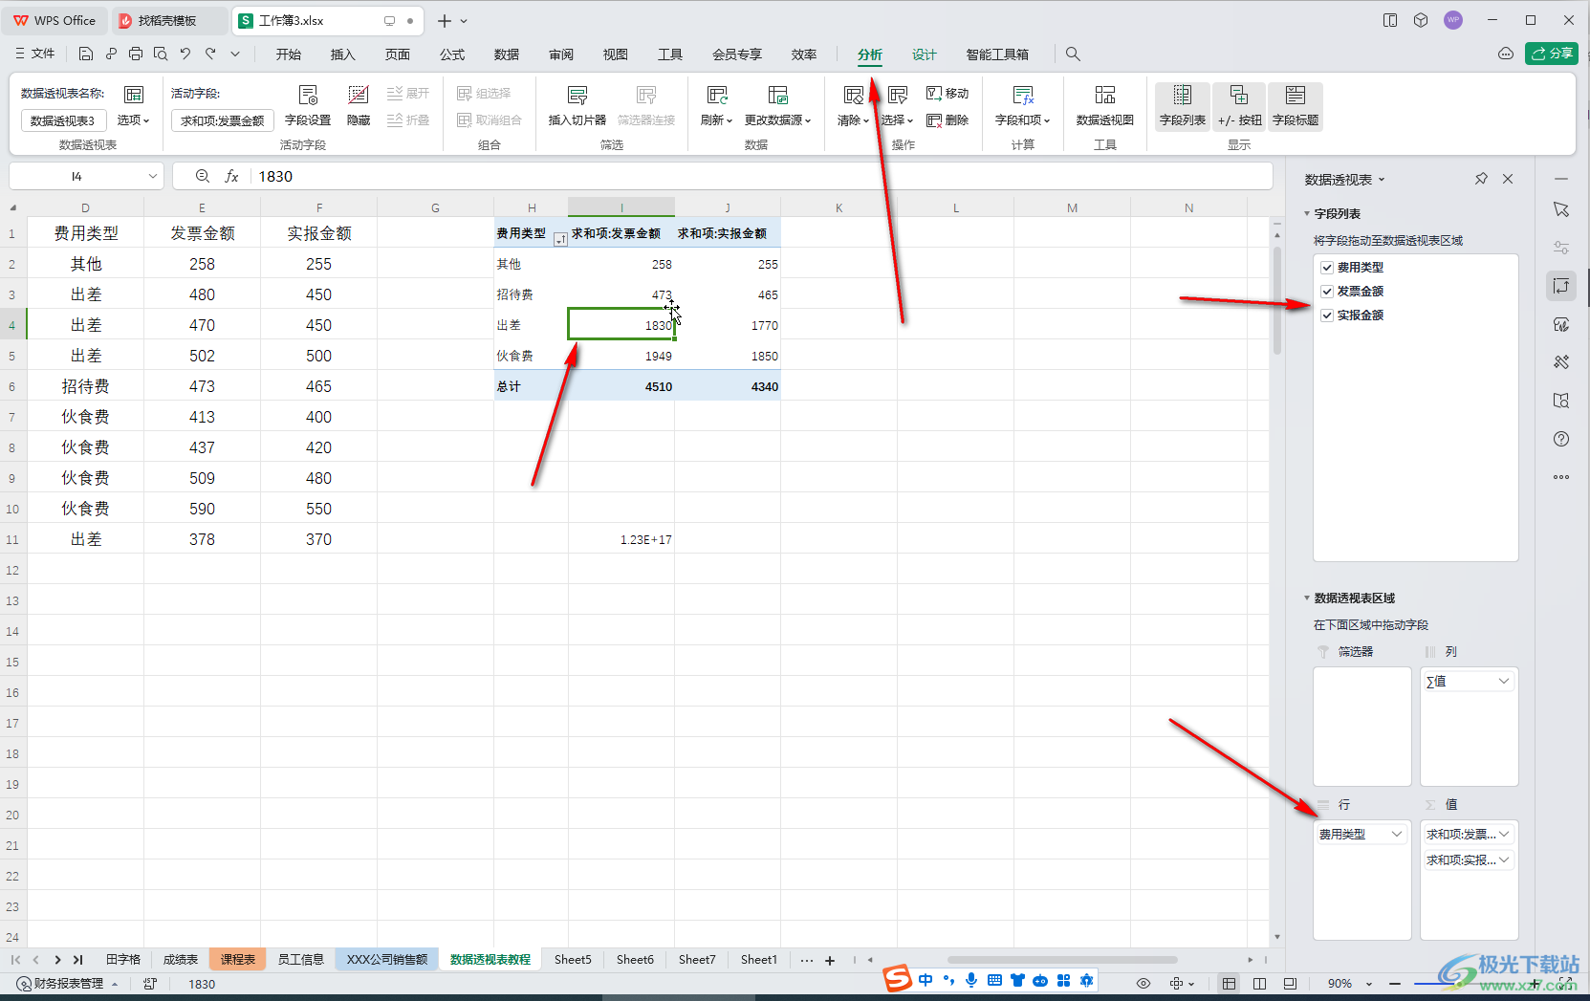Collapse the 数据透视表区域 section

point(1307,598)
